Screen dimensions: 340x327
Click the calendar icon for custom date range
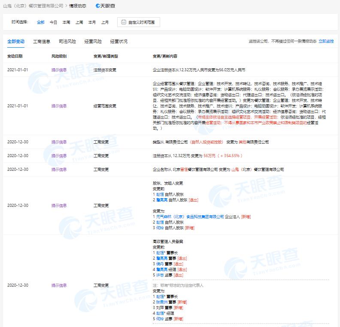[x=124, y=22]
